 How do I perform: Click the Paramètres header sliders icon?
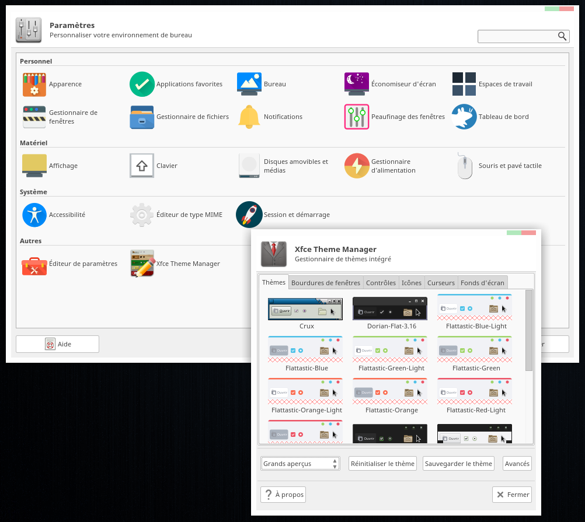tap(29, 30)
